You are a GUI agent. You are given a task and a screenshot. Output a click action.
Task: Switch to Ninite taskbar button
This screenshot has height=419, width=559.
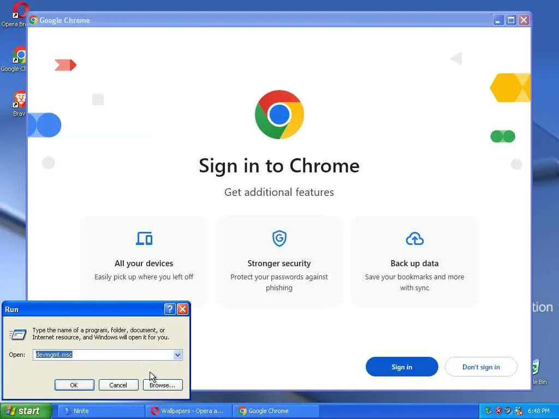[x=100, y=411]
